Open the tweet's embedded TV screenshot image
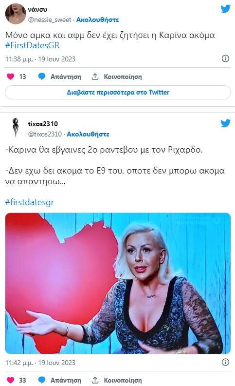This screenshot has height=386, width=235. click(x=118, y=283)
